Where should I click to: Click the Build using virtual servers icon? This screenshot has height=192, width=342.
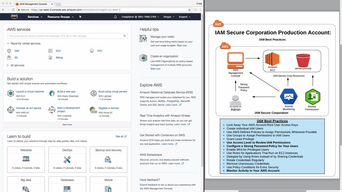coord(93,93)
